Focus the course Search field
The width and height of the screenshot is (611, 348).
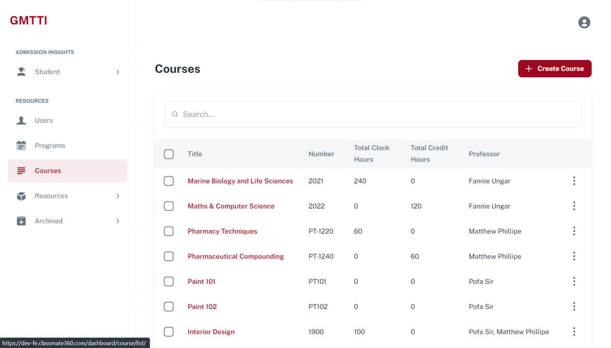coord(373,114)
